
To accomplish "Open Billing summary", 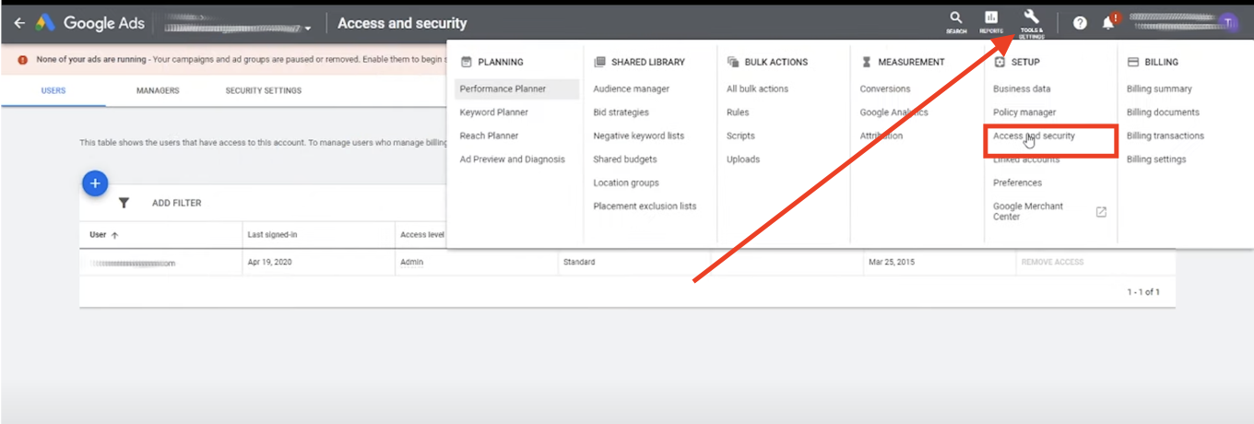I will [x=1159, y=88].
